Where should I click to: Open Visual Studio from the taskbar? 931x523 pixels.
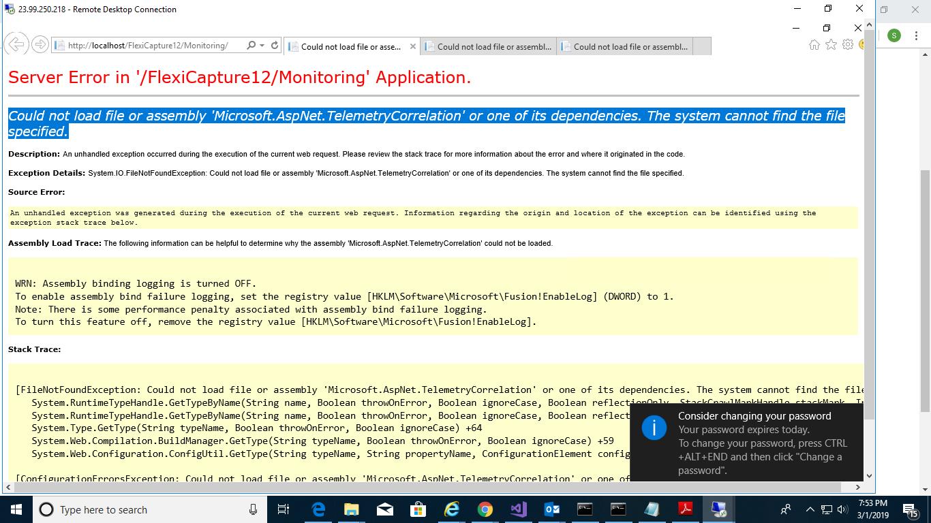point(518,509)
